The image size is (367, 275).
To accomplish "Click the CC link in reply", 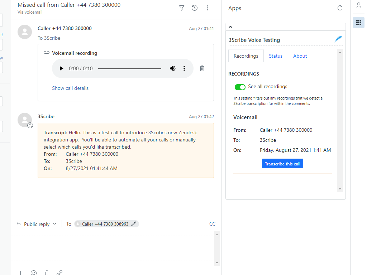I will 212,224.
